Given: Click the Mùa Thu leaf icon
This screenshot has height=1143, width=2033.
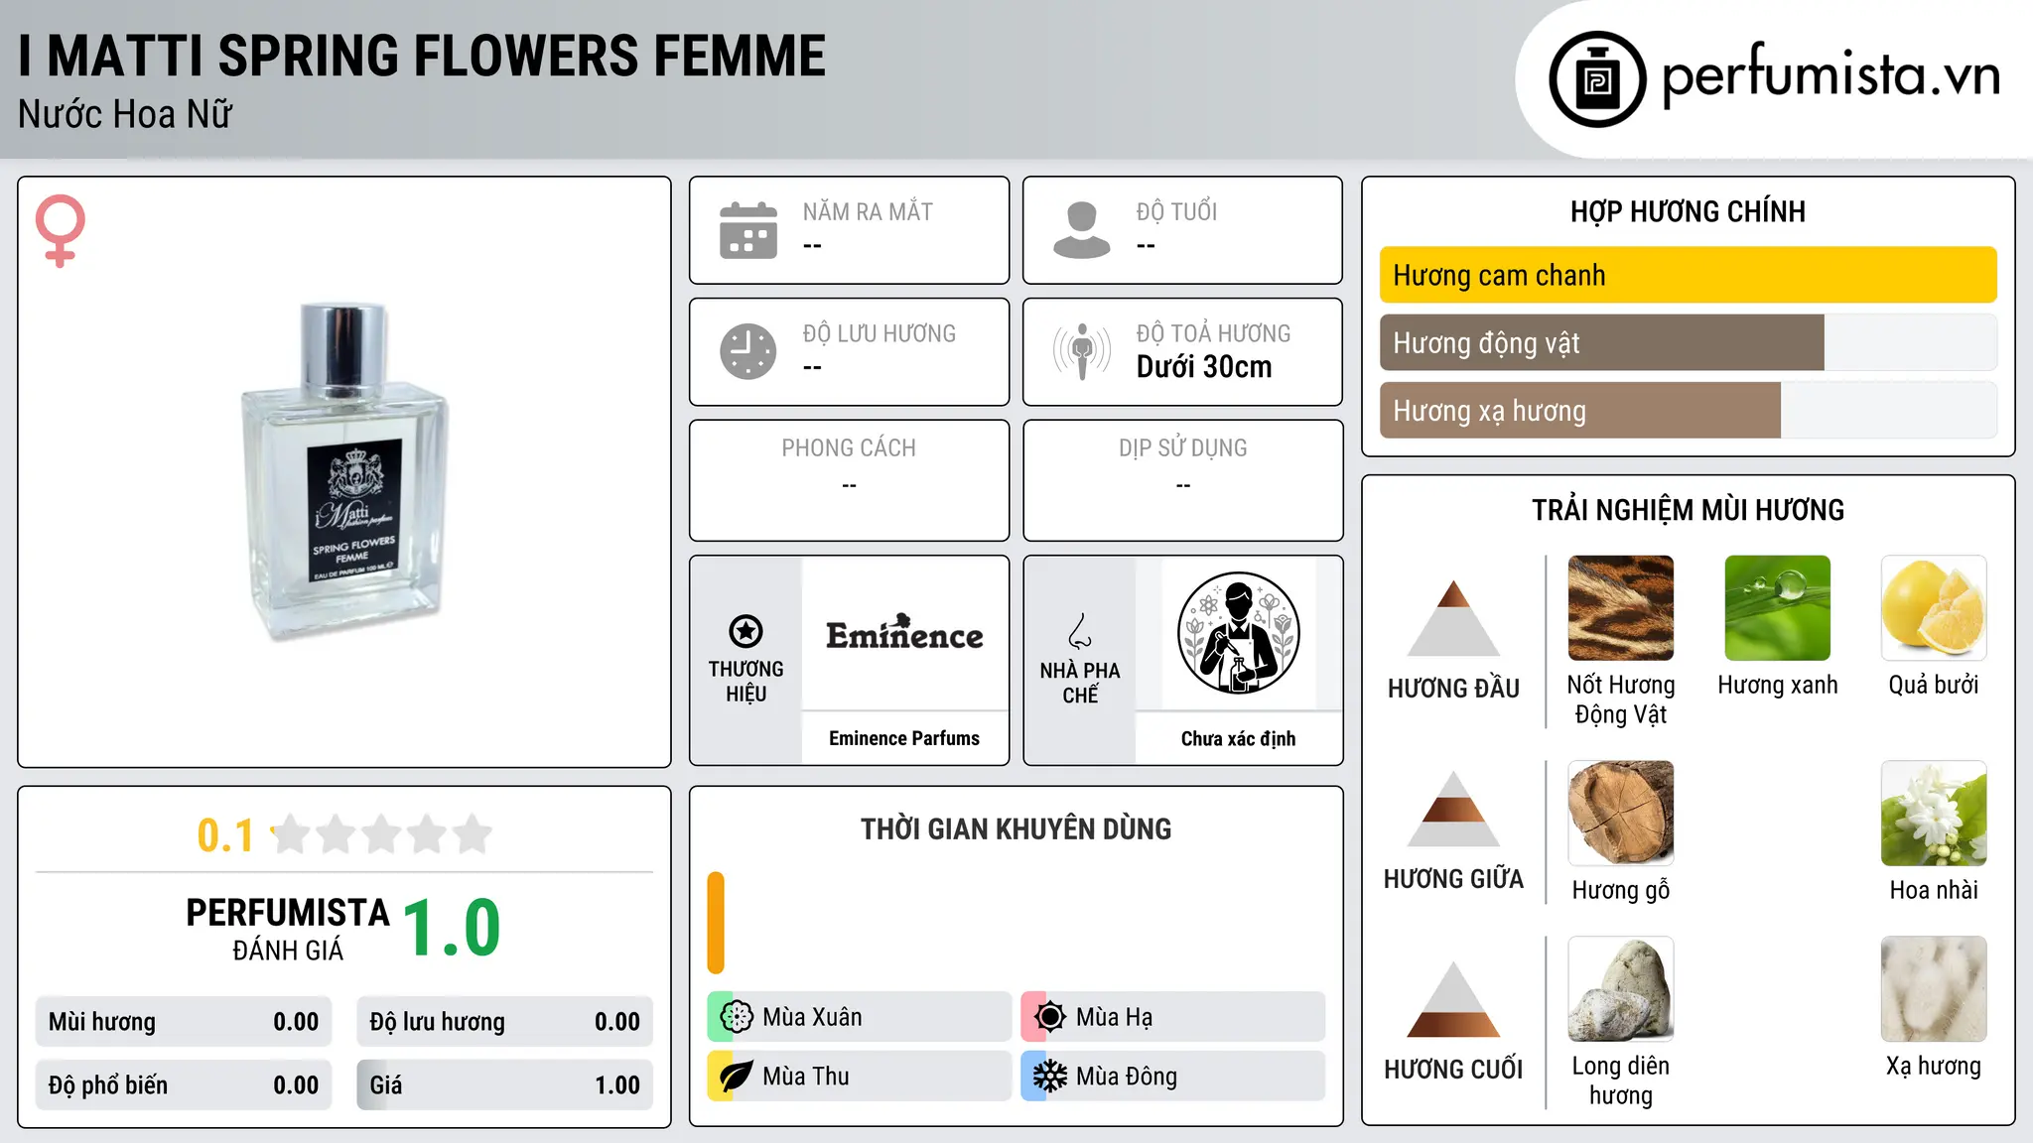Looking at the screenshot, I should 737,1077.
